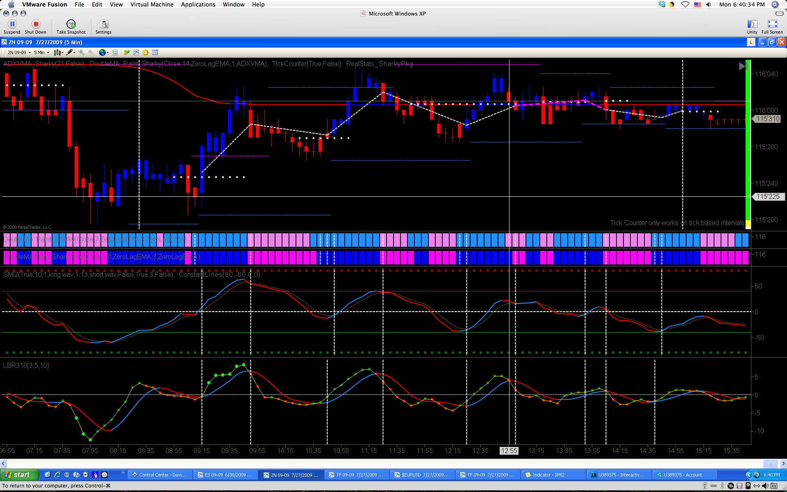Click the zoom in magnifier icon
The width and height of the screenshot is (787, 492).
coord(82,52)
